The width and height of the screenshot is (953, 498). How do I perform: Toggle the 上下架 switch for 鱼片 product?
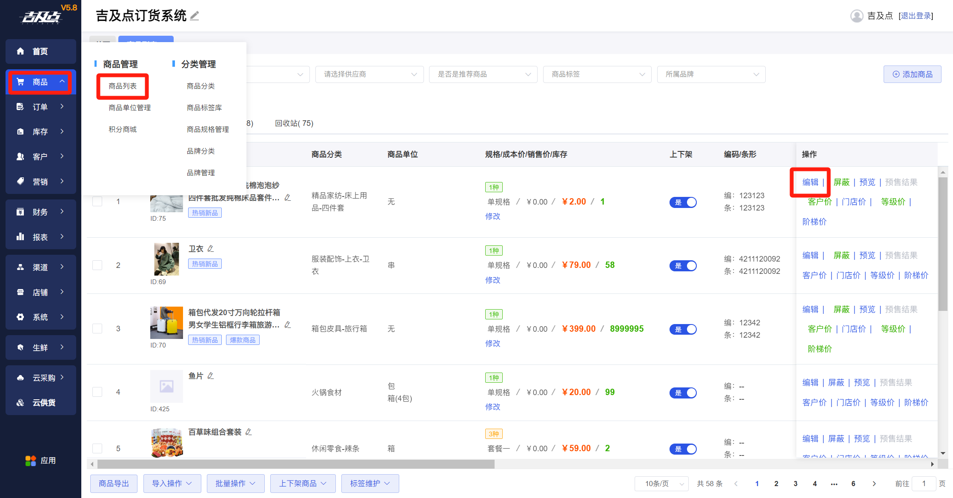683,393
